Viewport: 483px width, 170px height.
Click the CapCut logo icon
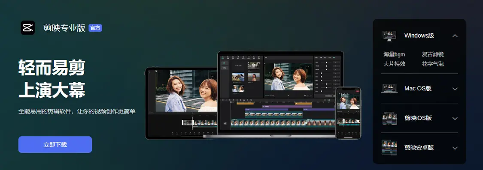coord(28,28)
